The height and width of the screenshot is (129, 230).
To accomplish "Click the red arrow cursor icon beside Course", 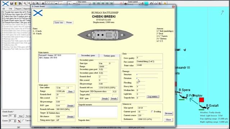I will coord(19,121).
